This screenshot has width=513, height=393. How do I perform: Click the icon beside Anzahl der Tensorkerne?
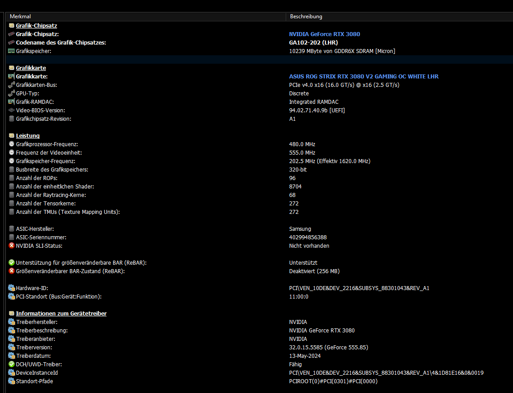(x=12, y=203)
